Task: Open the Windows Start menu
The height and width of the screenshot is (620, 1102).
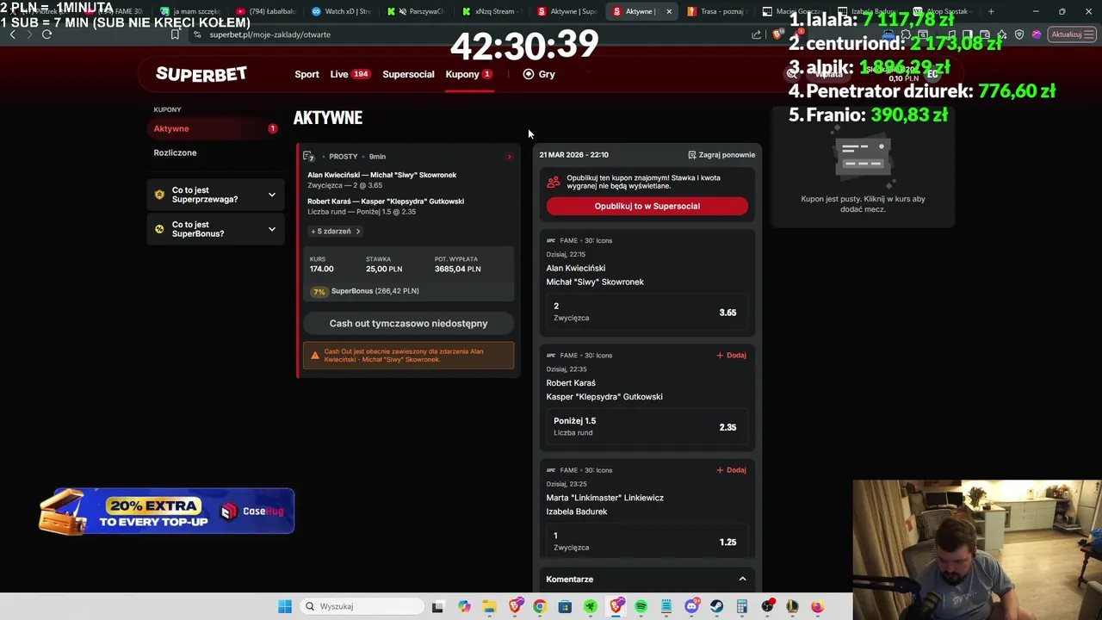Action: tap(285, 606)
